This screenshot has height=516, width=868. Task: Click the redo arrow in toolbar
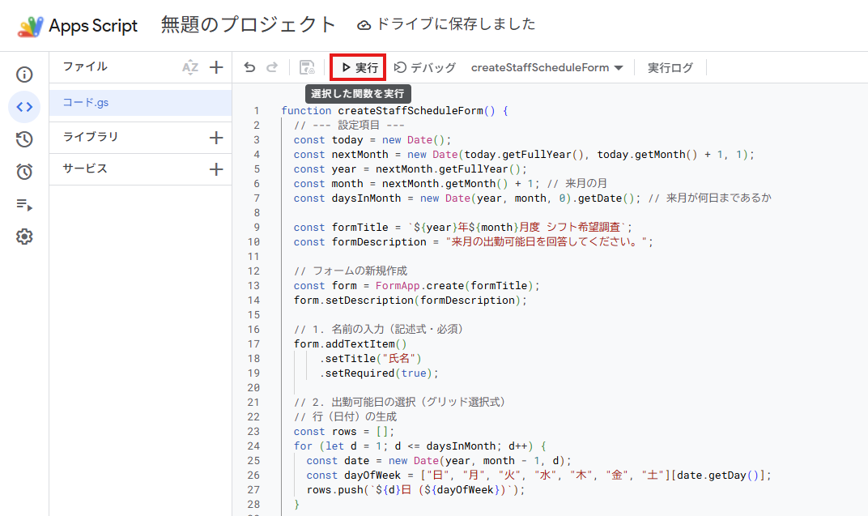(272, 68)
